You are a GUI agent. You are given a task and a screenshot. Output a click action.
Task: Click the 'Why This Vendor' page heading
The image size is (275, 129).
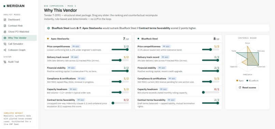click(x=60, y=10)
